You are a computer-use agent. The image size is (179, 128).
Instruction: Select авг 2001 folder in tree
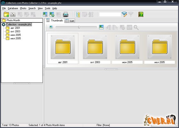coord(15,28)
